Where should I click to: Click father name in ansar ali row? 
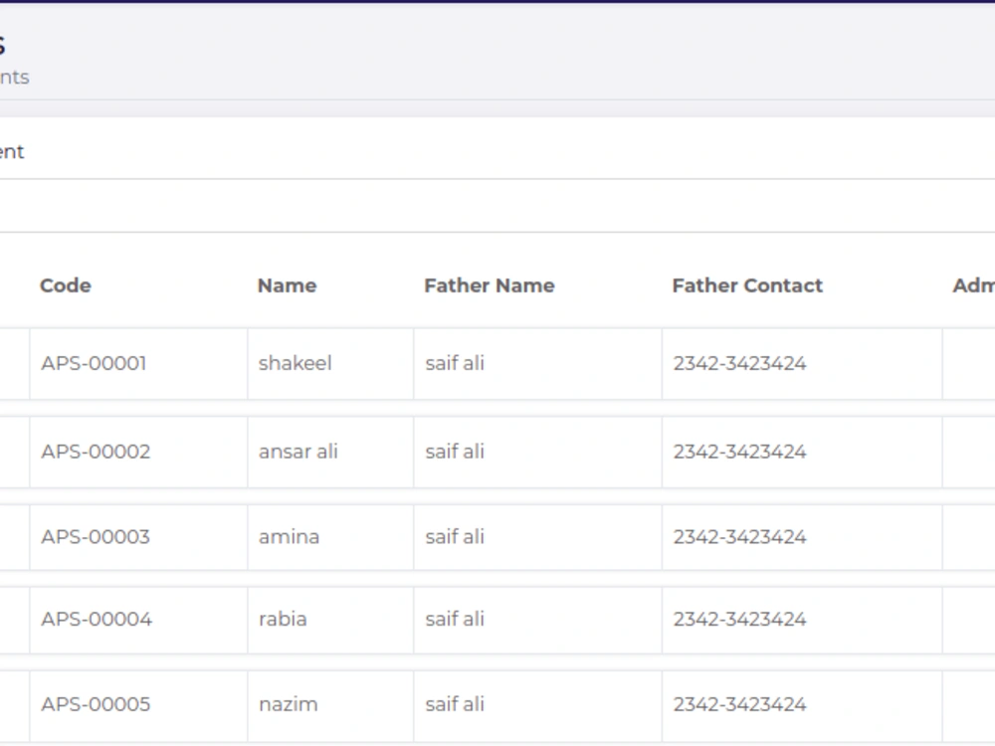455,452
